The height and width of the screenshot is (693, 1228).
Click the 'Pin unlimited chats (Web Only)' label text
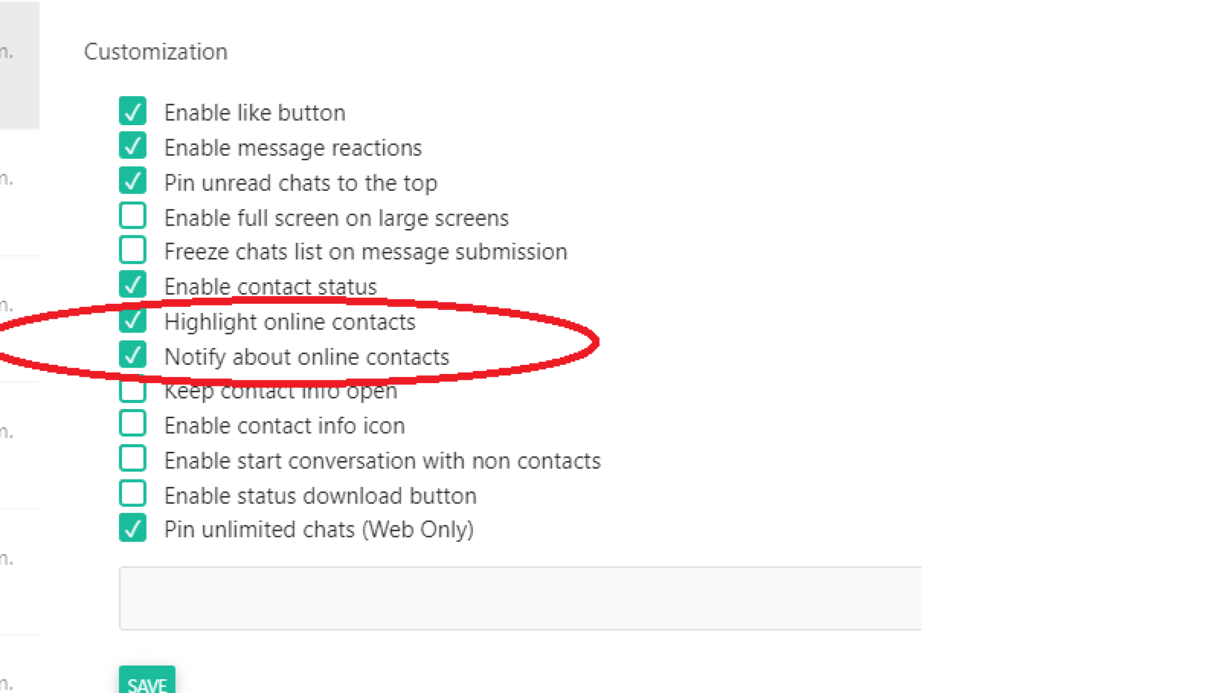tap(319, 529)
